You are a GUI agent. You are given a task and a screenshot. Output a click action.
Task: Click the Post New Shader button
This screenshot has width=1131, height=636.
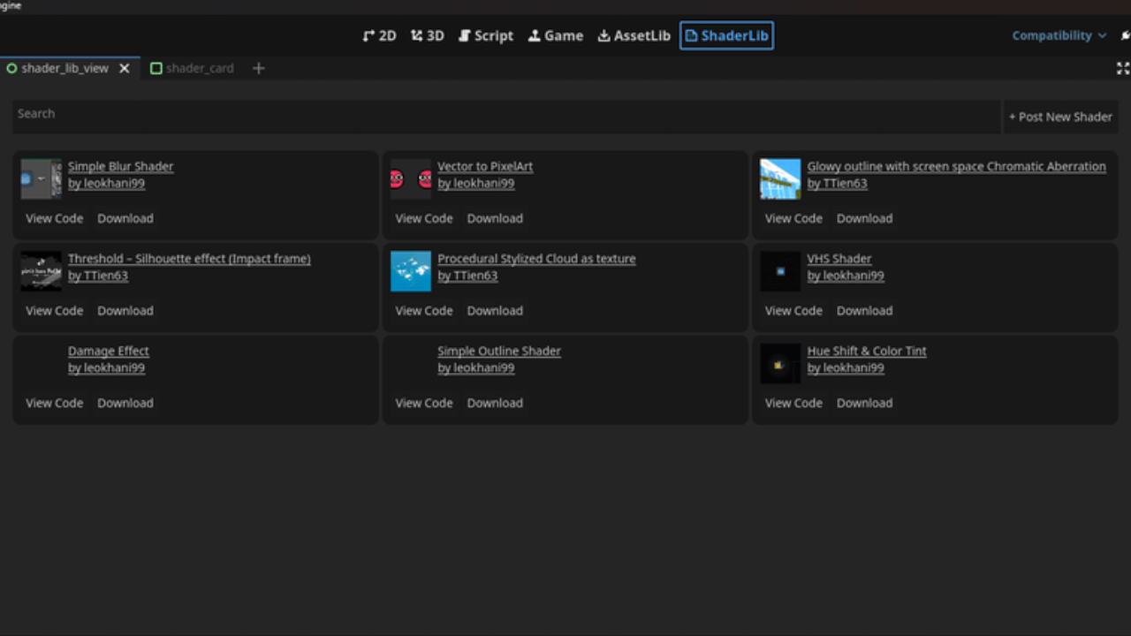pos(1060,117)
